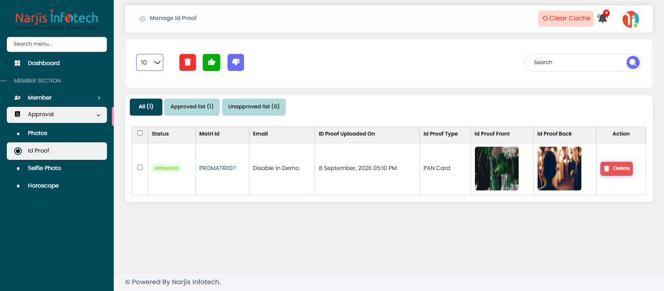664x291 pixels.
Task: Switch to the All (1) tab
Action: pyautogui.click(x=146, y=107)
